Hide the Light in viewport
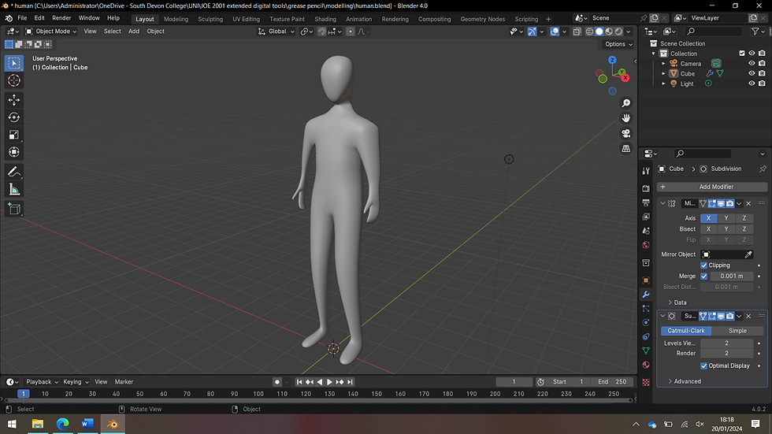The image size is (772, 434). pos(752,83)
